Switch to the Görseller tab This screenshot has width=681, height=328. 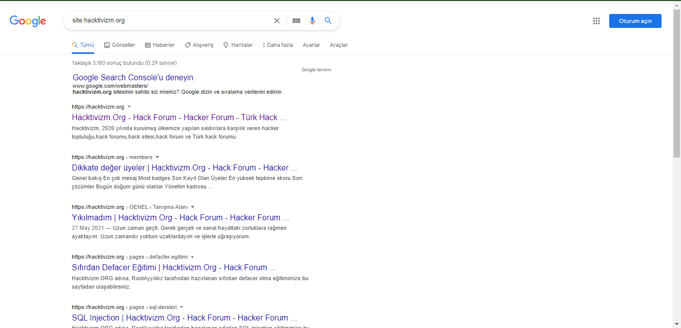(120, 45)
